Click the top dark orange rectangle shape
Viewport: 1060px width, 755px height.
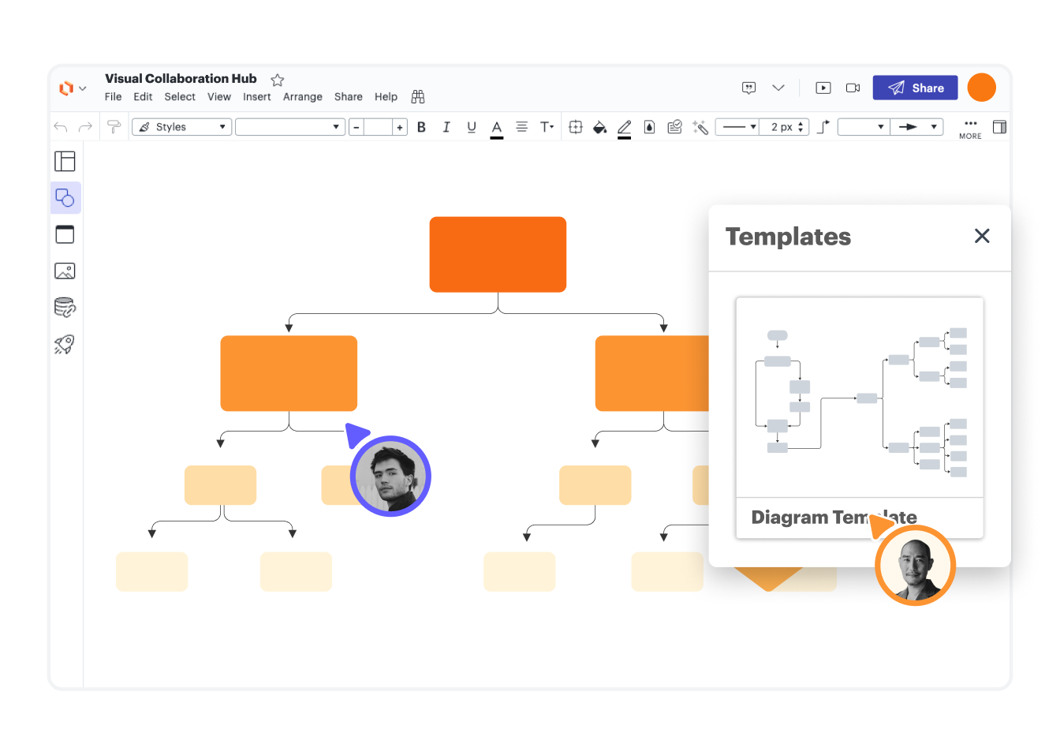click(498, 254)
